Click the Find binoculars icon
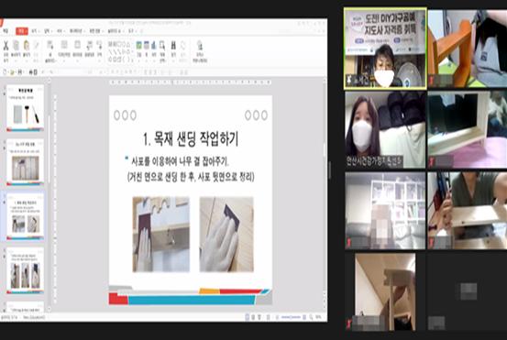The image size is (507, 340). click(x=173, y=46)
